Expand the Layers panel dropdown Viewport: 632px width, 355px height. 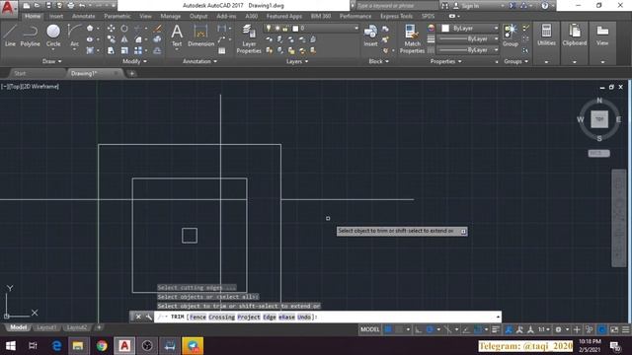pyautogui.click(x=297, y=61)
